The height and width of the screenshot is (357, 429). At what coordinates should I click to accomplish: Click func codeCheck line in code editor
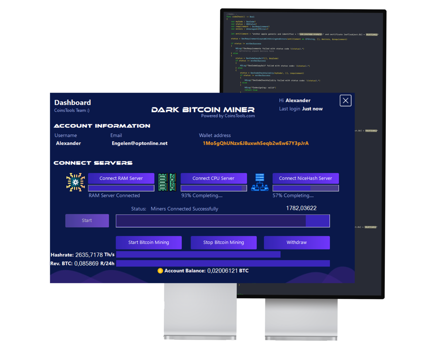240,17
